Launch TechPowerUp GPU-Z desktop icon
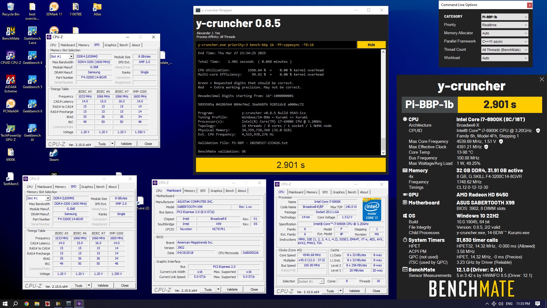This screenshot has height=308, width=547. [x=11, y=132]
